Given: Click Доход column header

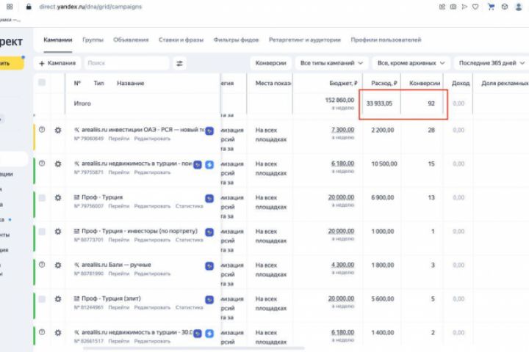Looking at the screenshot, I should (461, 83).
